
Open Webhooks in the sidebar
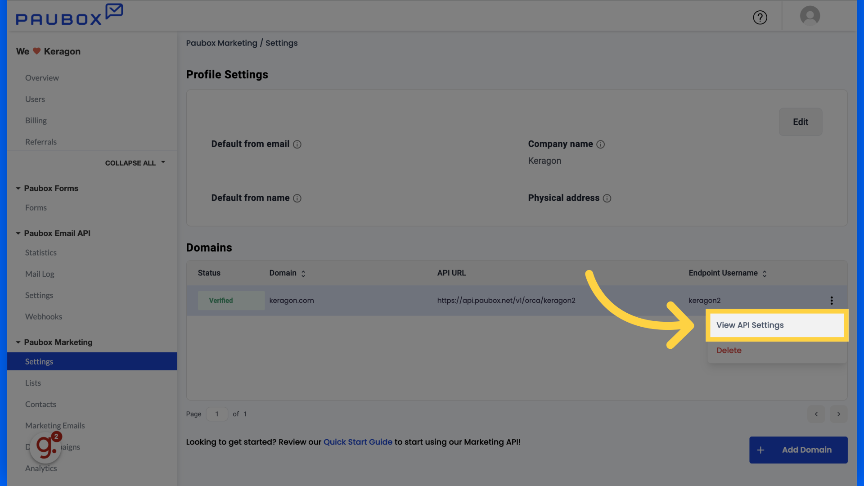pos(44,317)
